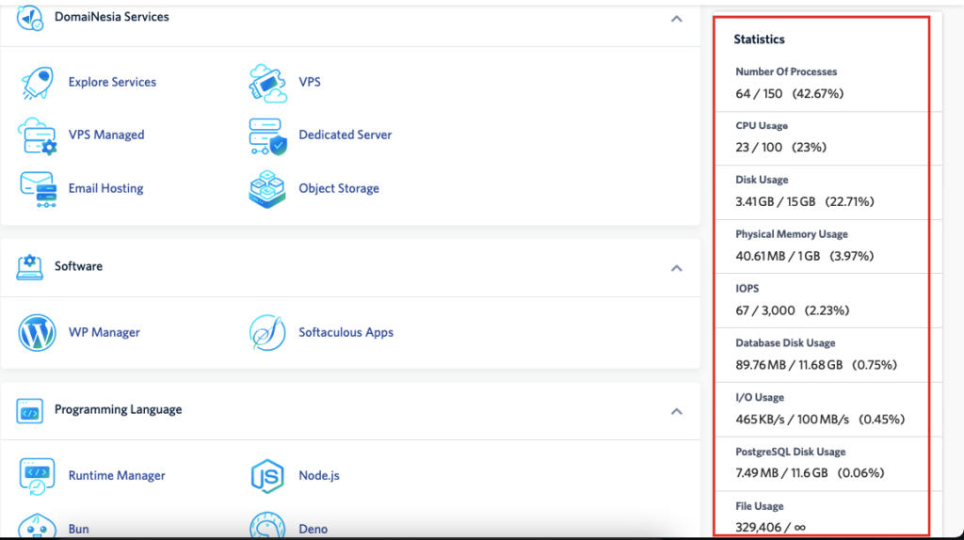Click the Runtime Manager code icon
The width and height of the screenshot is (964, 540).
pos(37,475)
